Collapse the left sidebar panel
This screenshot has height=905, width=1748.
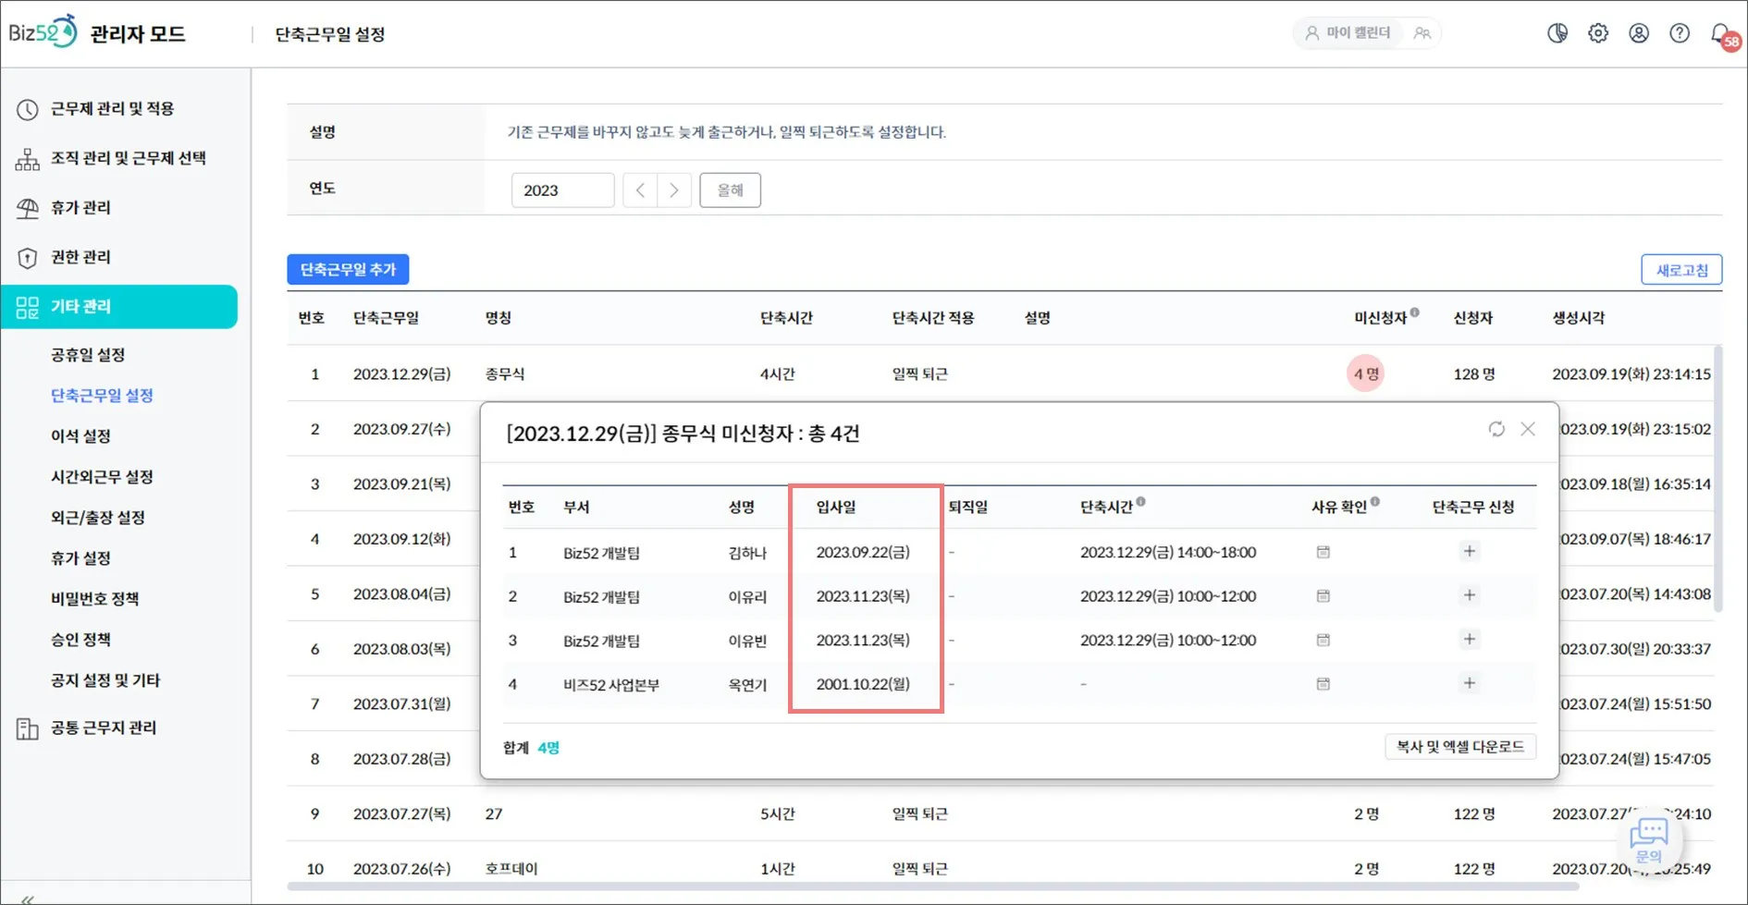[x=27, y=899]
